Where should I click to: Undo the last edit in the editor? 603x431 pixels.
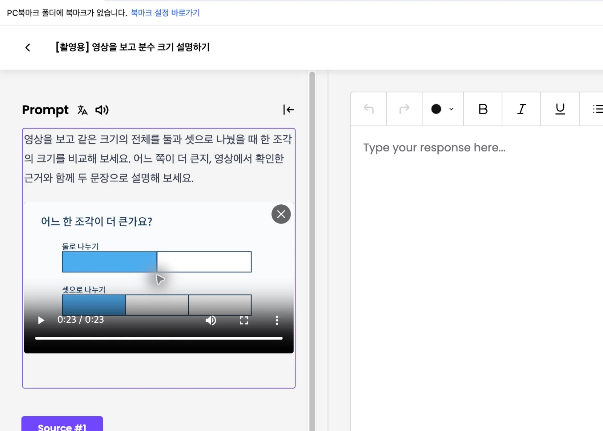pos(369,109)
